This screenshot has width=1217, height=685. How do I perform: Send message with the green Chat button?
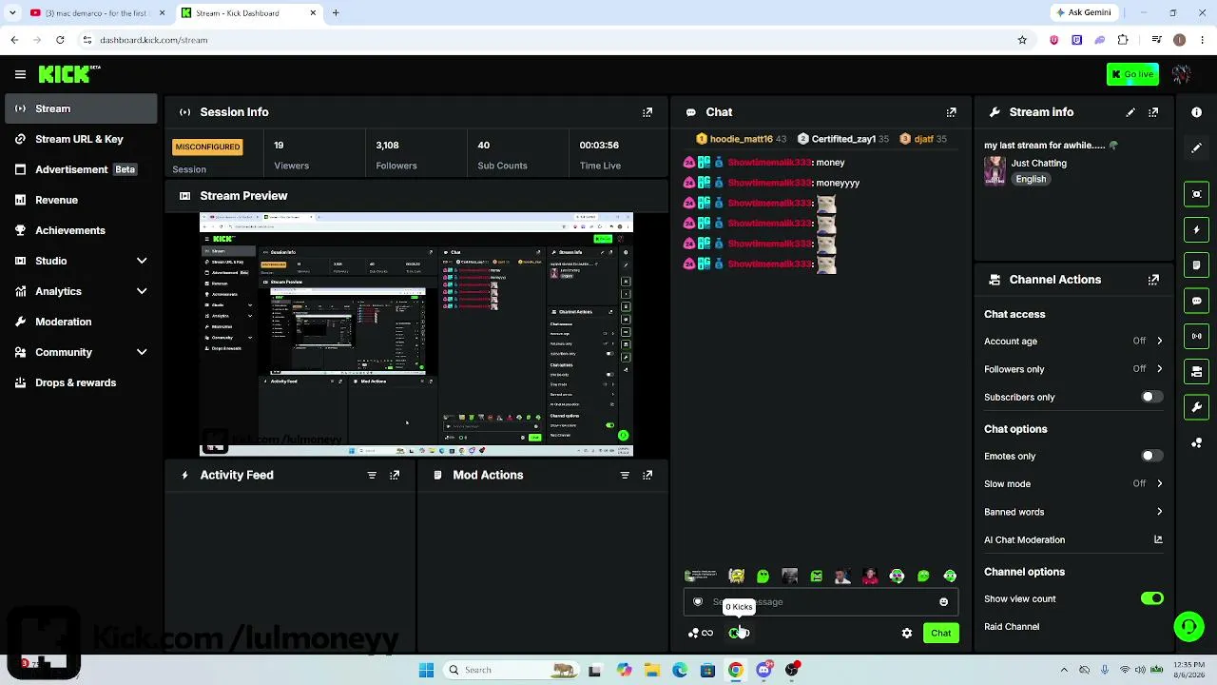tap(940, 633)
